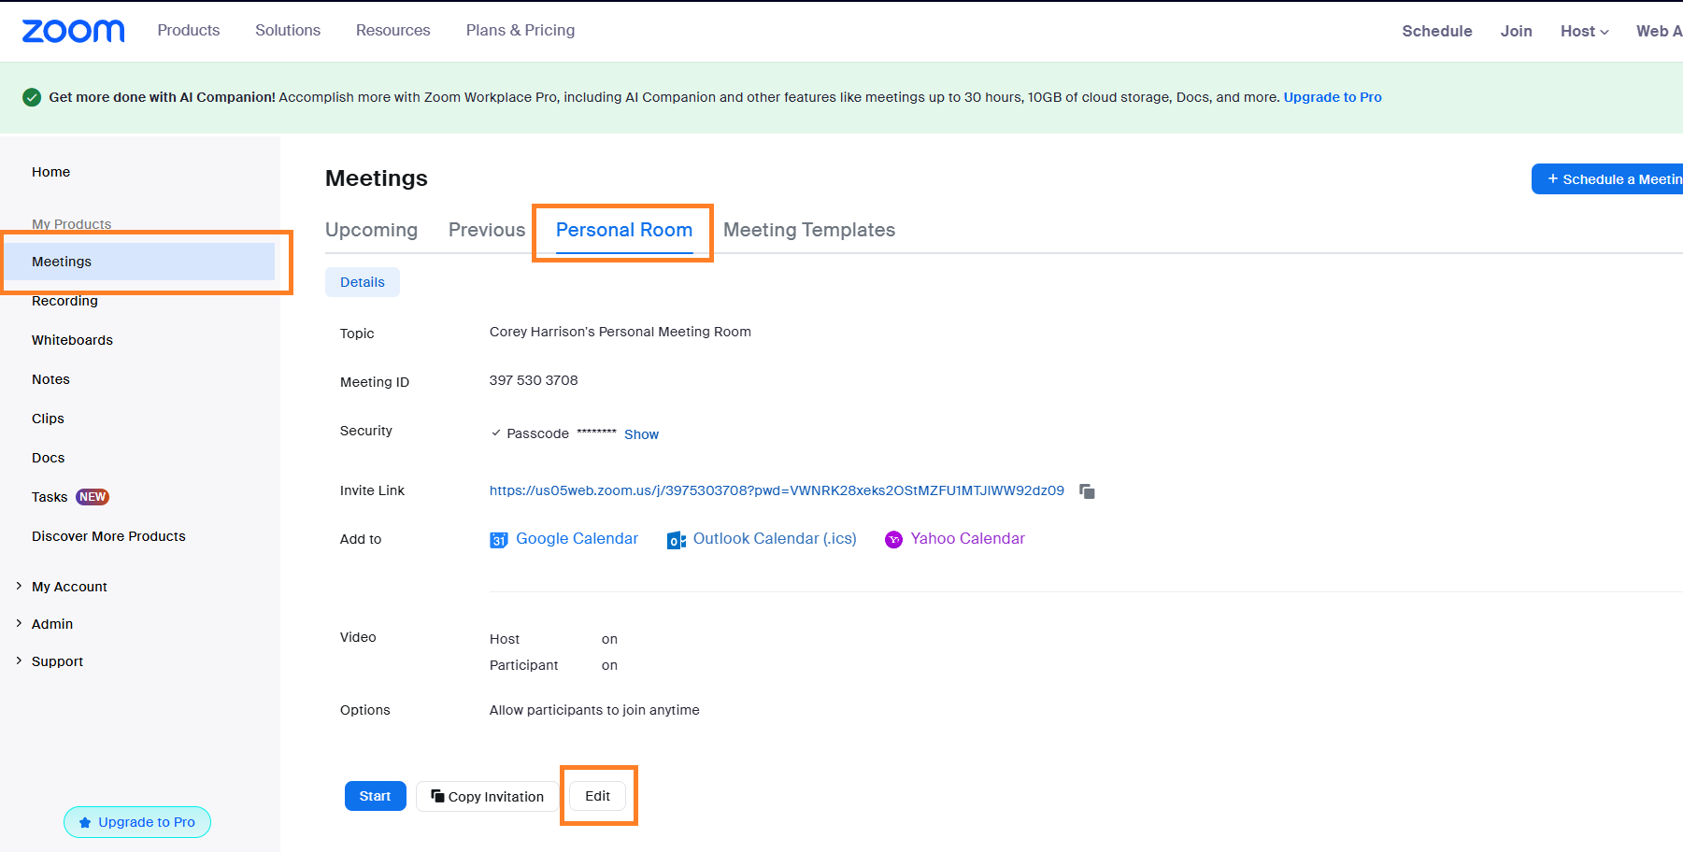
Task: Switch to the Previous tab
Action: tap(487, 230)
